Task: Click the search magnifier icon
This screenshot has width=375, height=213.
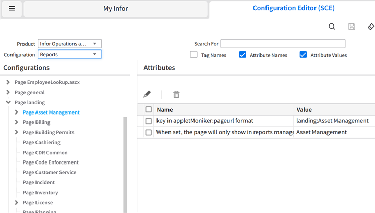Action: coord(332,27)
